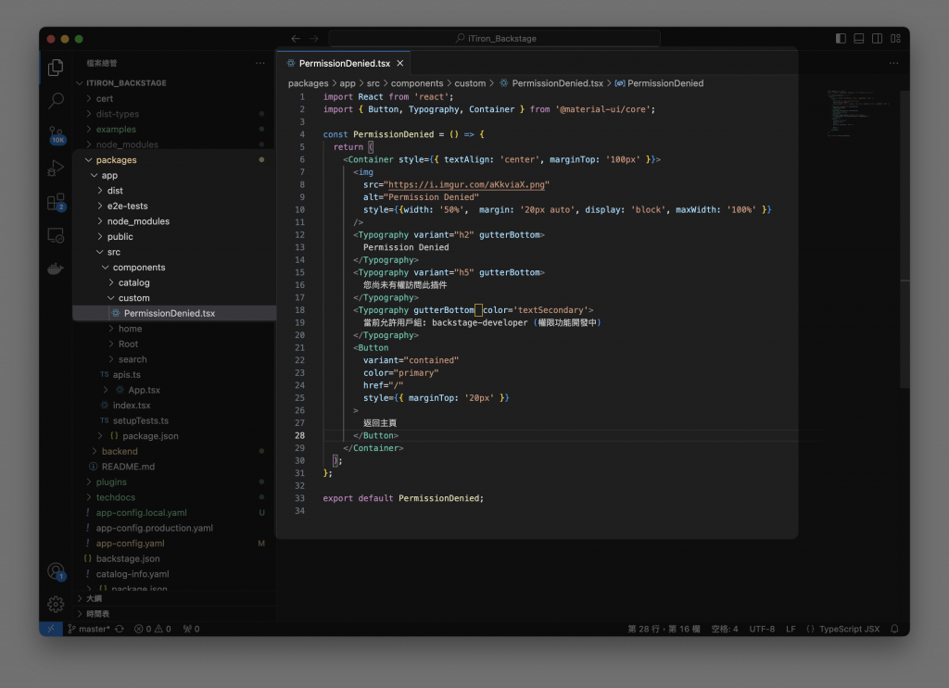Viewport: 949px width, 688px height.
Task: Open setupTests.ts file
Action: 174,420
